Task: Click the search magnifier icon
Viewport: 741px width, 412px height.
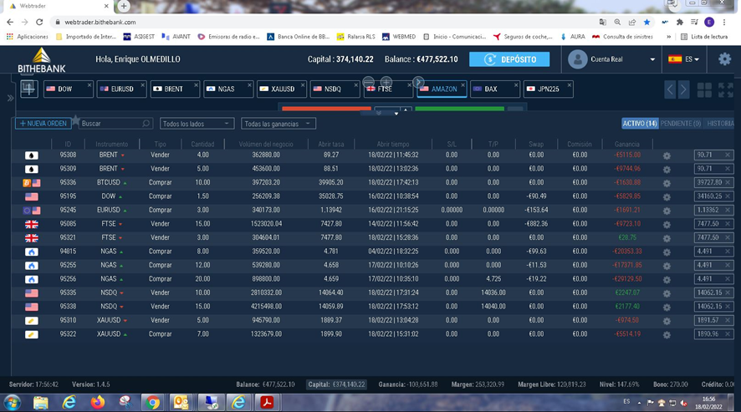Action: point(146,124)
